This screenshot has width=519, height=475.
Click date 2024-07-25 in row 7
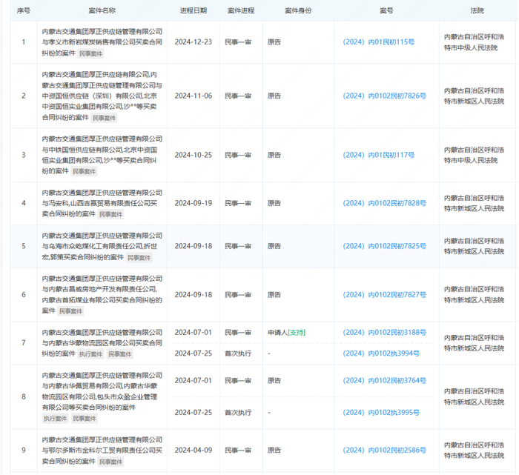[194, 353]
